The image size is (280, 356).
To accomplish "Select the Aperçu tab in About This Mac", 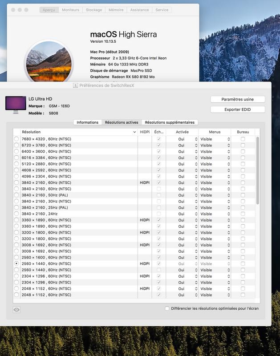I will coord(49,10).
